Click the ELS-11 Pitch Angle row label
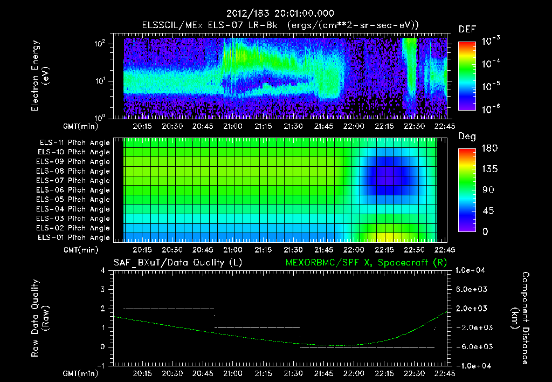Screen dimensions: 552x382 click(74, 143)
